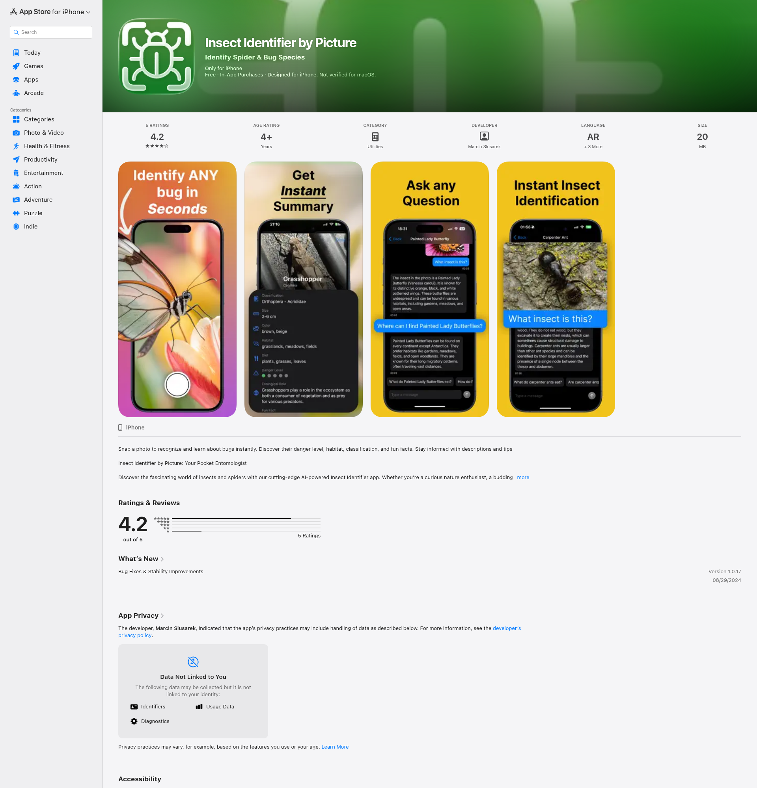Click the Data Not Linked to You heading
This screenshot has height=788, width=757.
pos(193,676)
